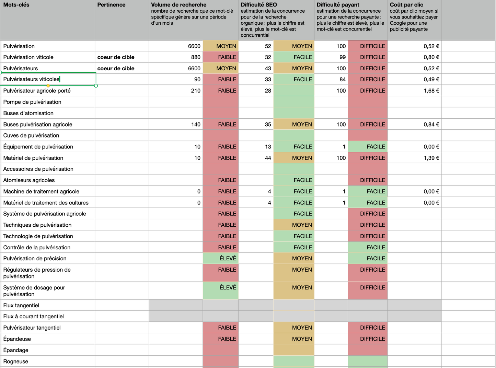496x368 pixels.
Task: Select 'Régulateurs de pression de pulvérisation' cell
Action: (48, 273)
